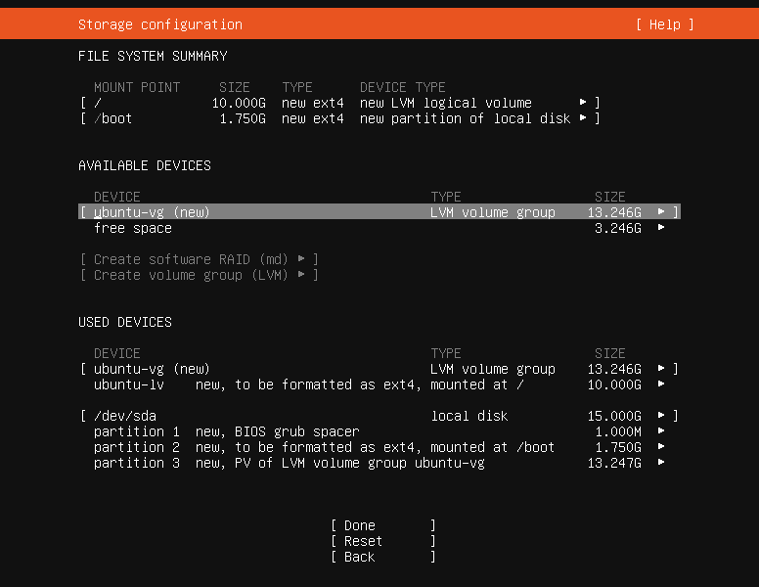
Task: Open arrow menu for free space row
Action: (661, 228)
